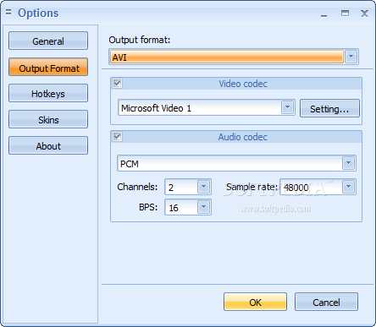This screenshot has width=376, height=327.
Task: Expand the Output format dropdown arrow
Action: click(x=351, y=57)
